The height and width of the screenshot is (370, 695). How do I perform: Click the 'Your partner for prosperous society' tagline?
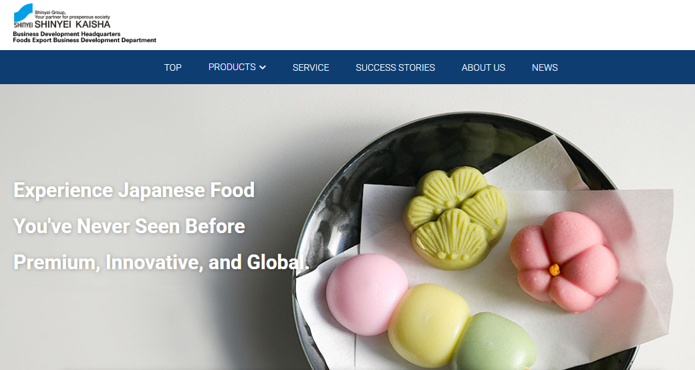[72, 17]
